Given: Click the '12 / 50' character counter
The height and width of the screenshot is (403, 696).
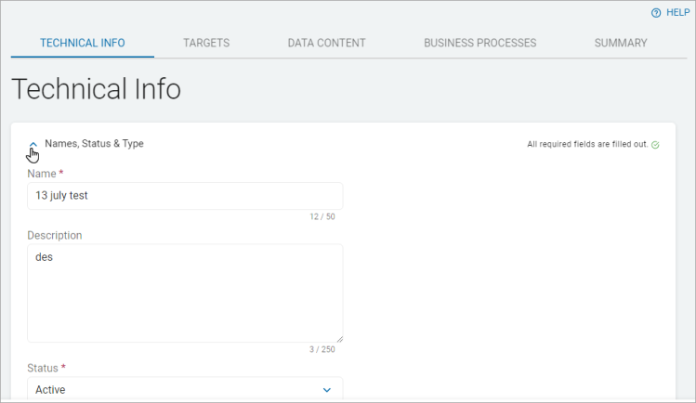Looking at the screenshot, I should coord(322,217).
